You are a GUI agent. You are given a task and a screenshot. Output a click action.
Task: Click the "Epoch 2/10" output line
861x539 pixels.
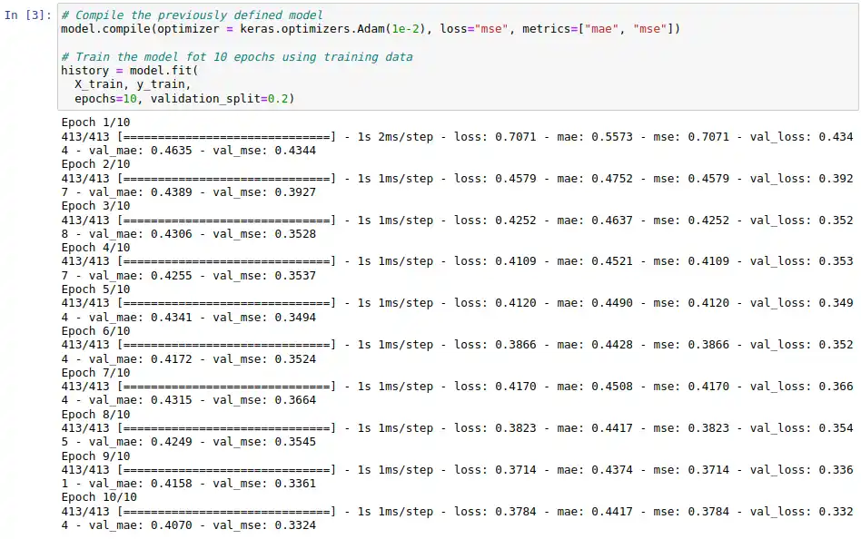point(95,163)
